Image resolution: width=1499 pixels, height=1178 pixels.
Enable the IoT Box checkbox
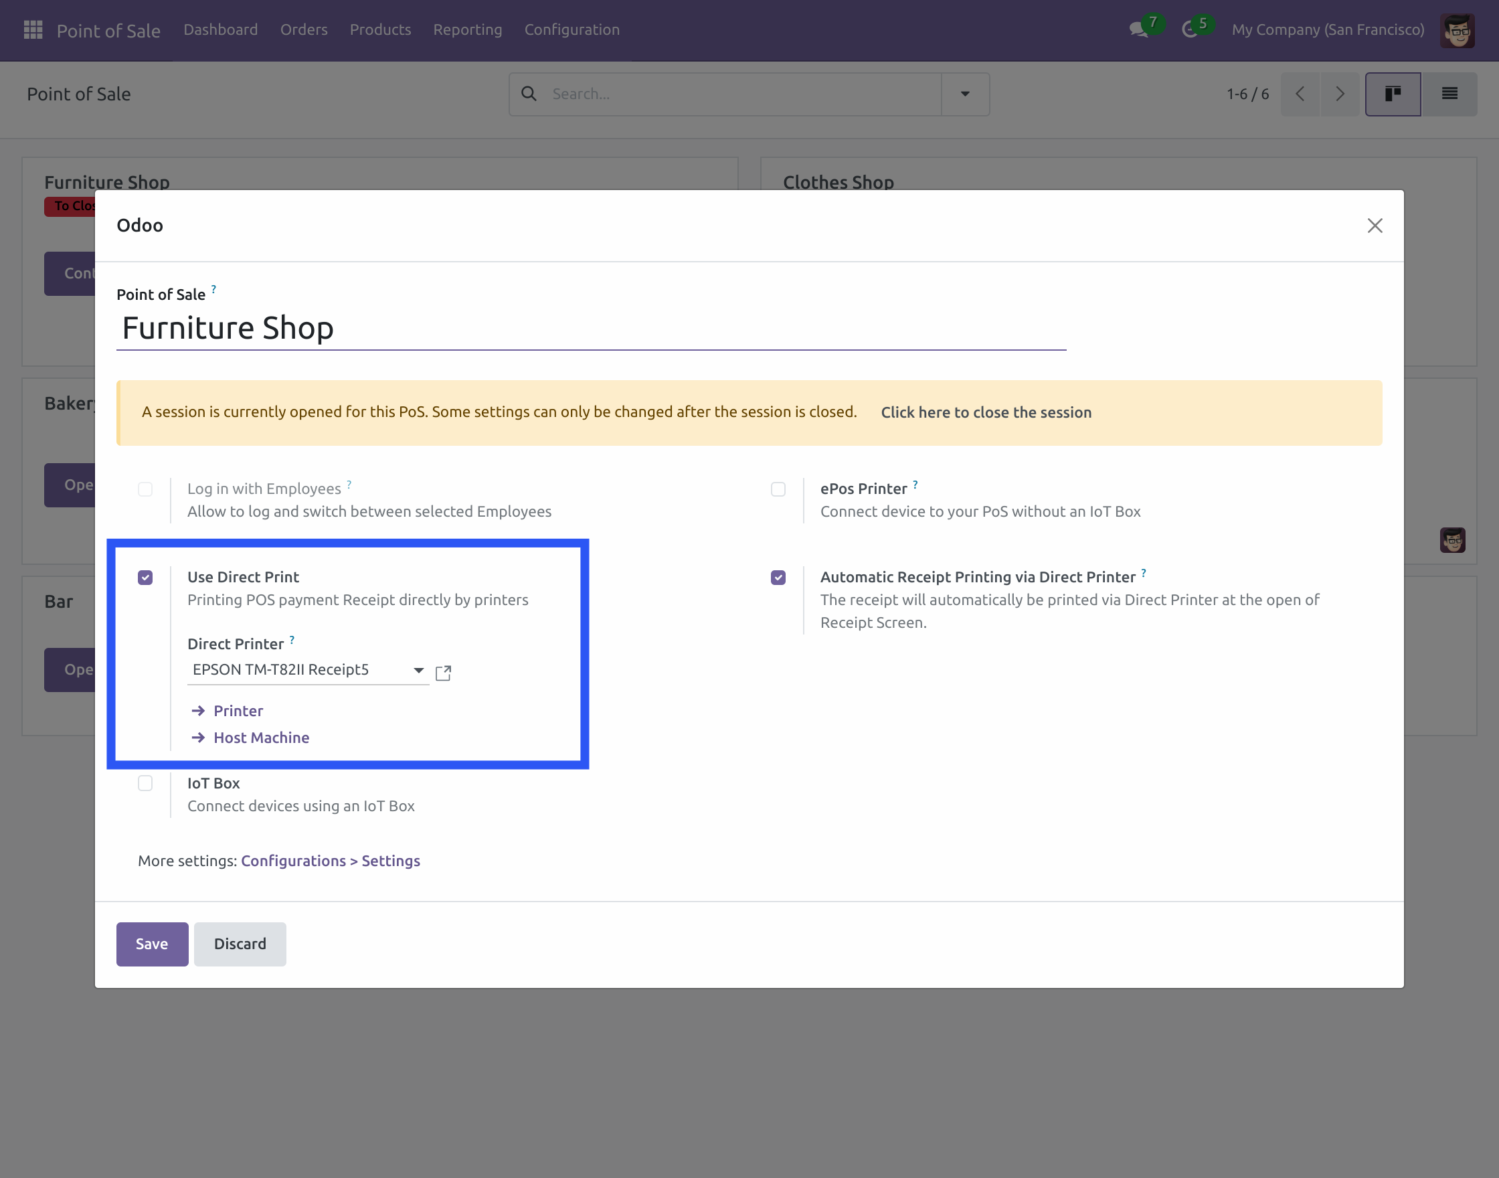[145, 783]
